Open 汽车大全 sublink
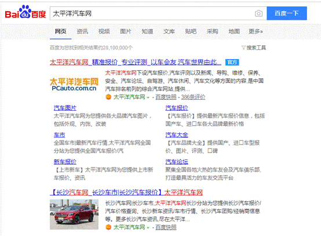The width and height of the screenshot is (321, 236). pyautogui.click(x=177, y=135)
